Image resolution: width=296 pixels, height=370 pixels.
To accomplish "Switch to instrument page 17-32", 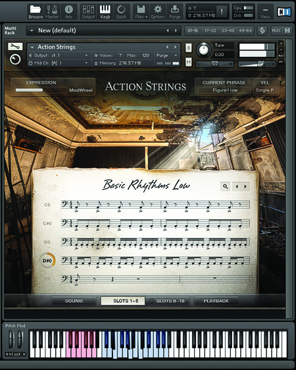I will coord(210,31).
